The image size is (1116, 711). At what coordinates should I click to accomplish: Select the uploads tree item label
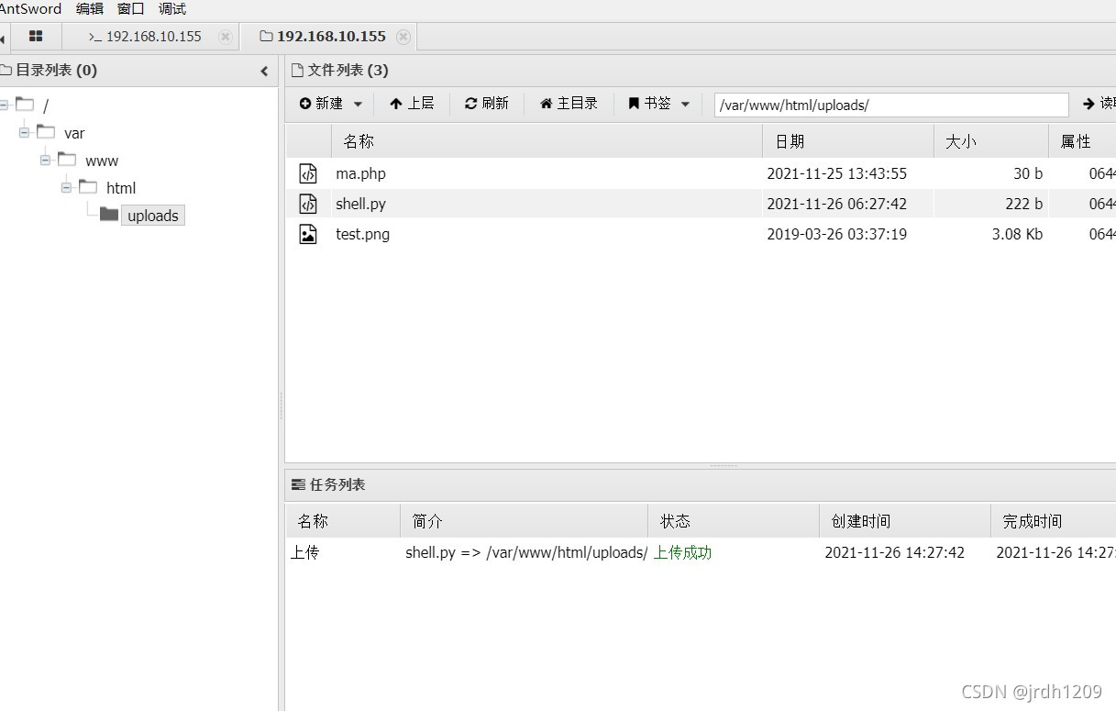(153, 216)
